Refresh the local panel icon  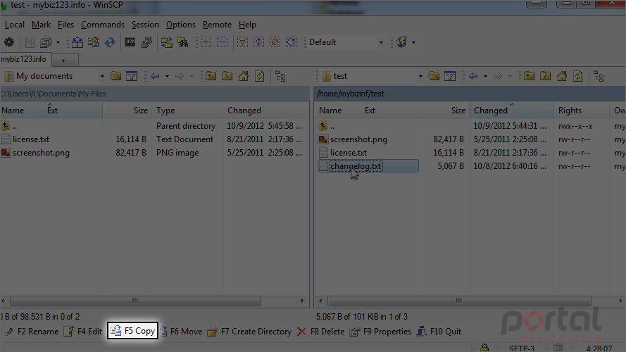260,76
